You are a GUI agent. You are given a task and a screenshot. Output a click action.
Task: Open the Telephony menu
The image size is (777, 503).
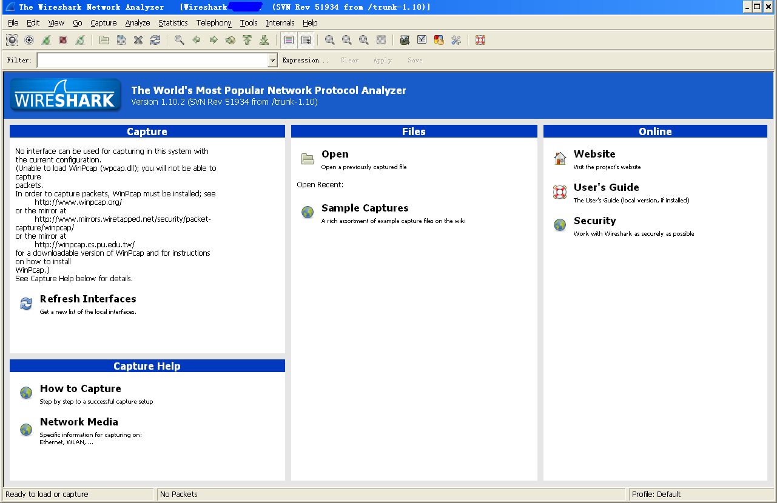click(x=214, y=23)
